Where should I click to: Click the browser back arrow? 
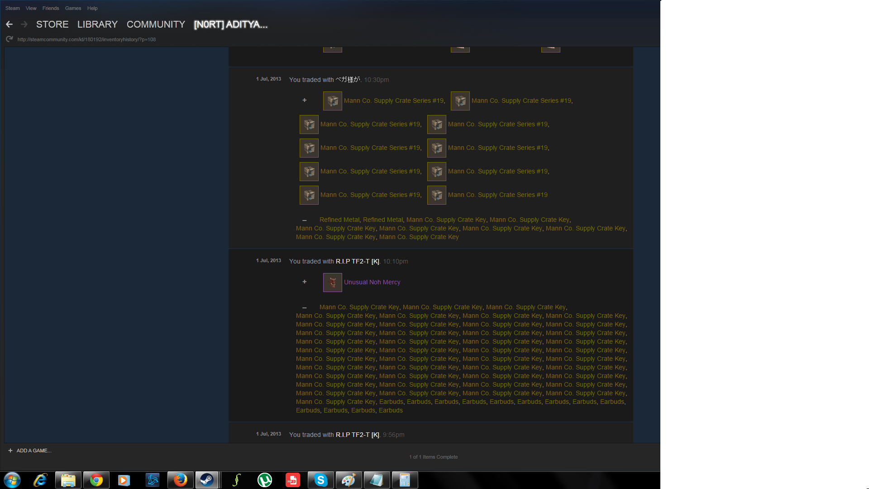pos(9,24)
